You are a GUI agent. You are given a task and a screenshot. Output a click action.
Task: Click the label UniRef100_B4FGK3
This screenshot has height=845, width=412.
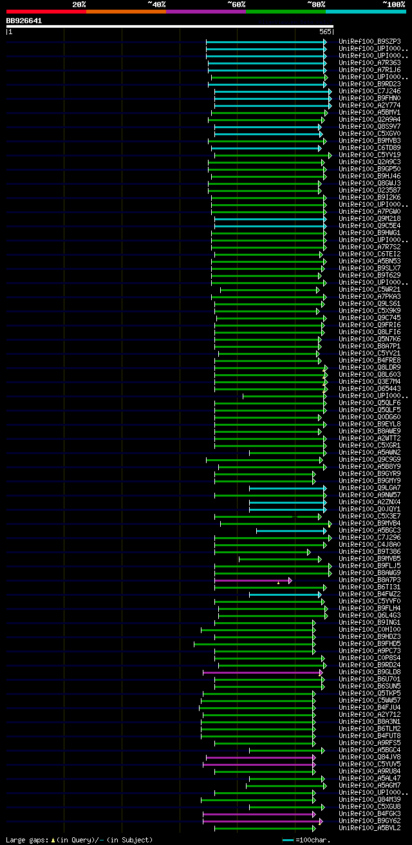370,814
